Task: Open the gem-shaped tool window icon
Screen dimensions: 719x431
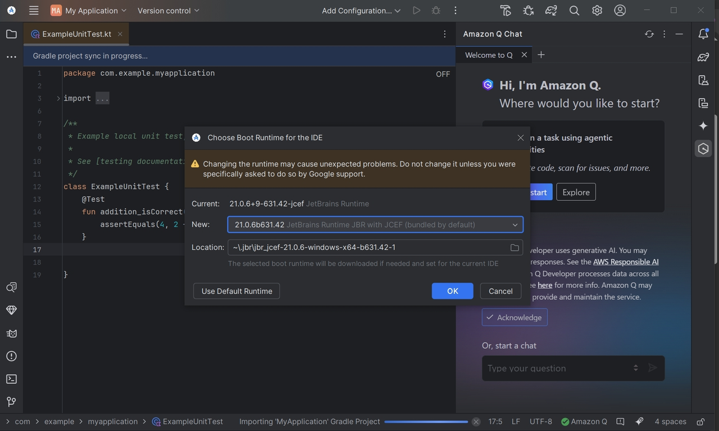Action: click(x=11, y=310)
